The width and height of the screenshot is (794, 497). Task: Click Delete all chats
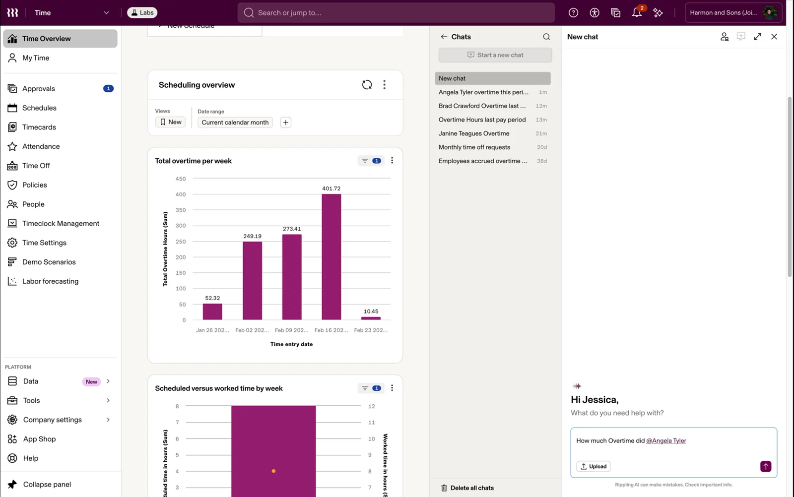coord(467,488)
